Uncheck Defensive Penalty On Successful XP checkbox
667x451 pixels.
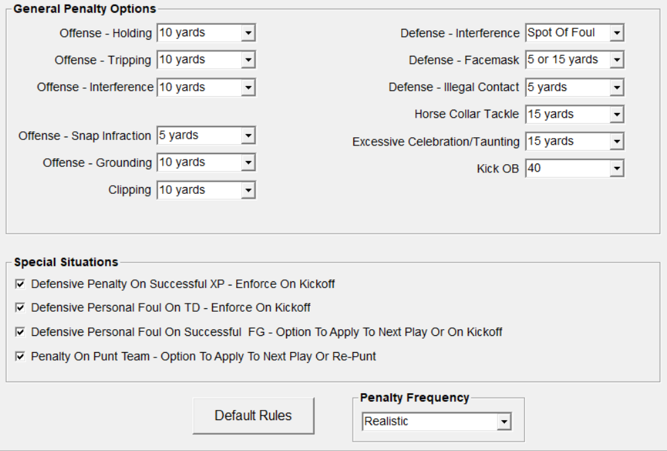pyautogui.click(x=20, y=284)
